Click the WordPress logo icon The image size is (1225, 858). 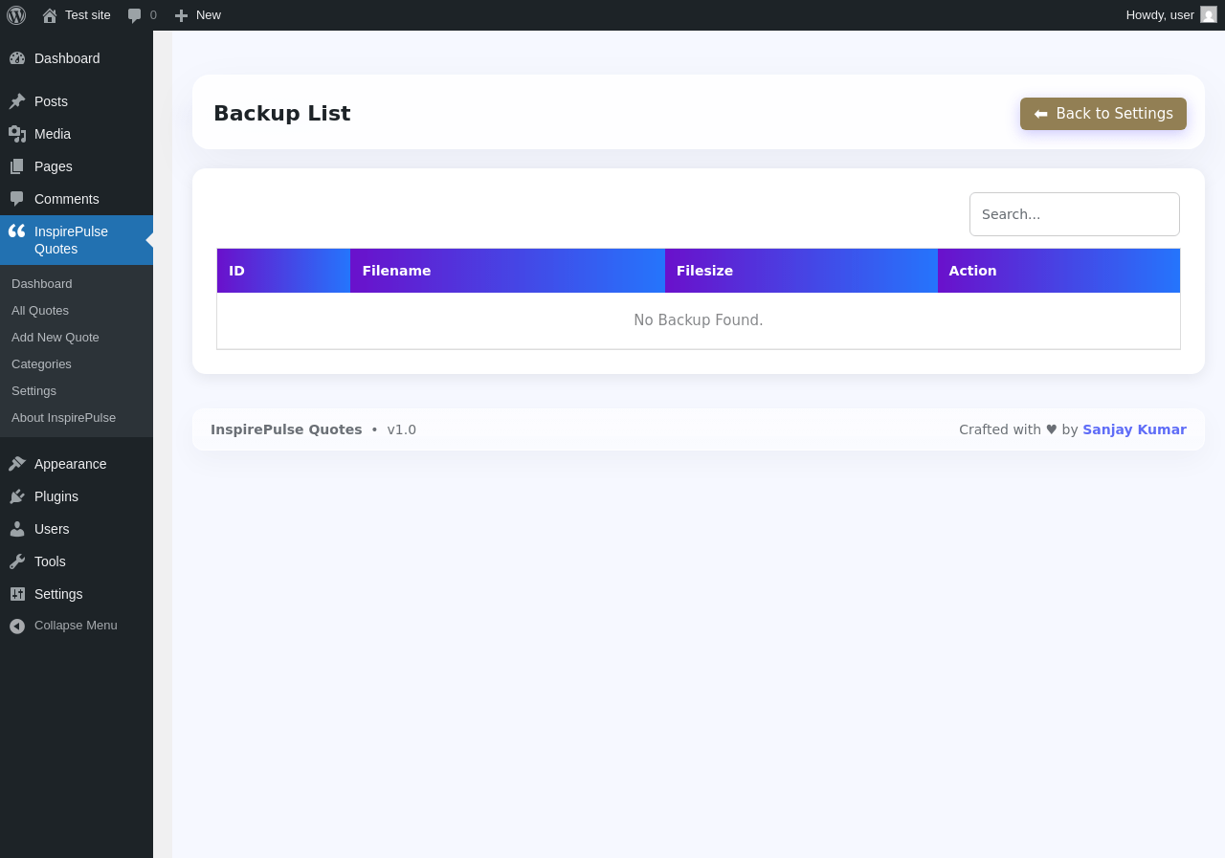pyautogui.click(x=16, y=15)
